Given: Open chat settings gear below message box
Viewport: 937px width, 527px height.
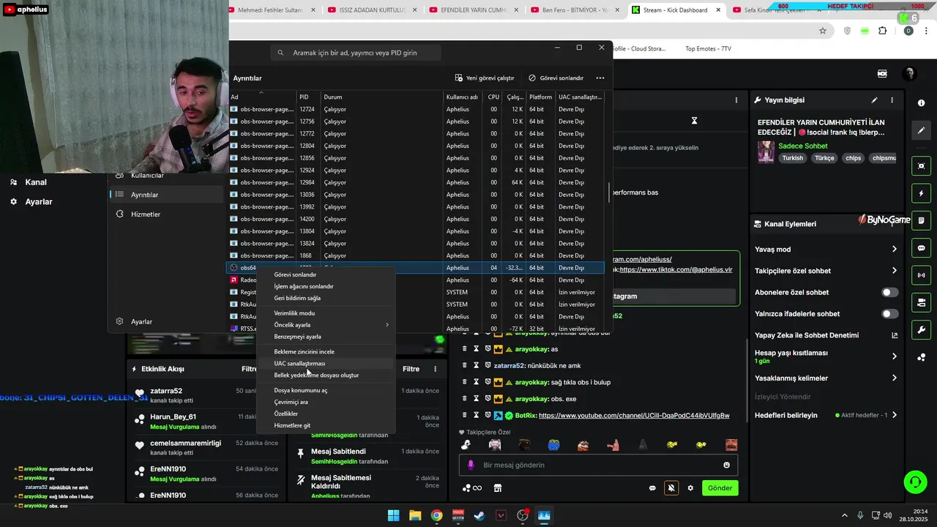Looking at the screenshot, I should 690,488.
